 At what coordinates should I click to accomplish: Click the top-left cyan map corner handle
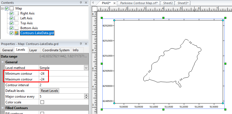click(x=114, y=20)
